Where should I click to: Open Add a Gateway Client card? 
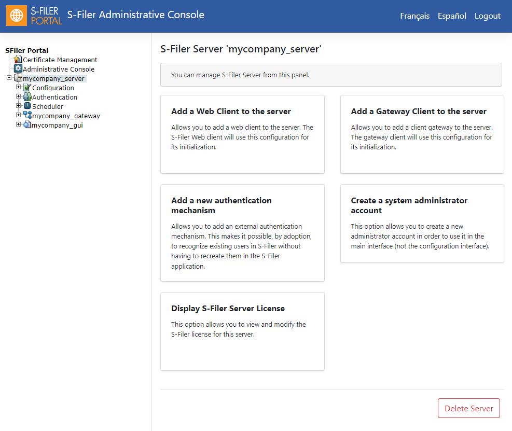pos(422,134)
